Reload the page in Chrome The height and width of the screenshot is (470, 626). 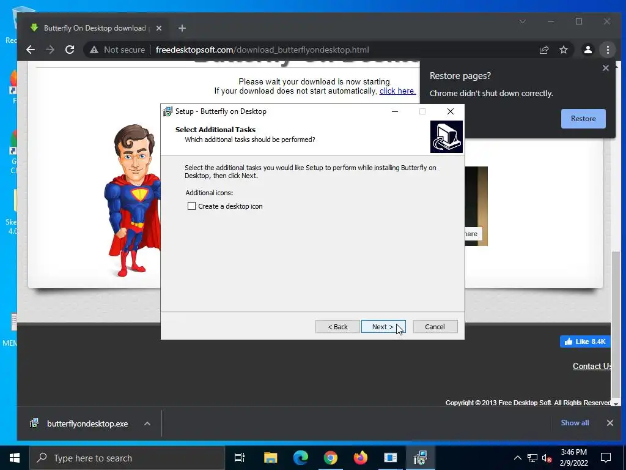70,50
